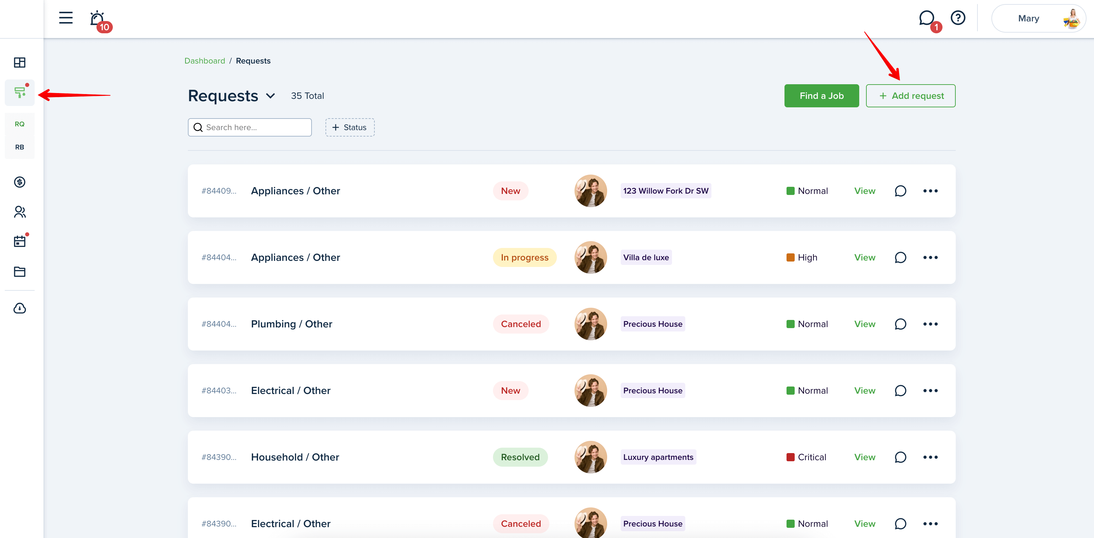View the #84403 Electrical / Other request
Image resolution: width=1094 pixels, height=538 pixels.
(865, 391)
